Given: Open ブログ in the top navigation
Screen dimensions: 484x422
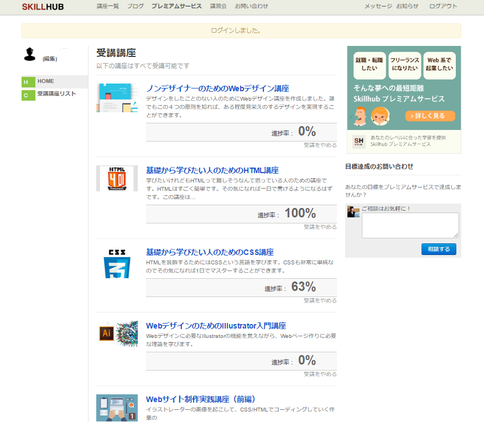Looking at the screenshot, I should [x=136, y=6].
